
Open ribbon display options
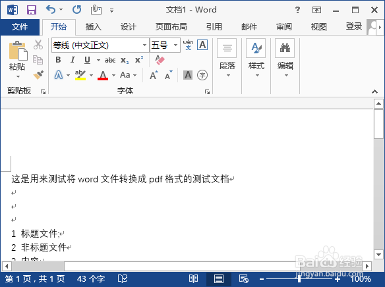[x=316, y=10]
